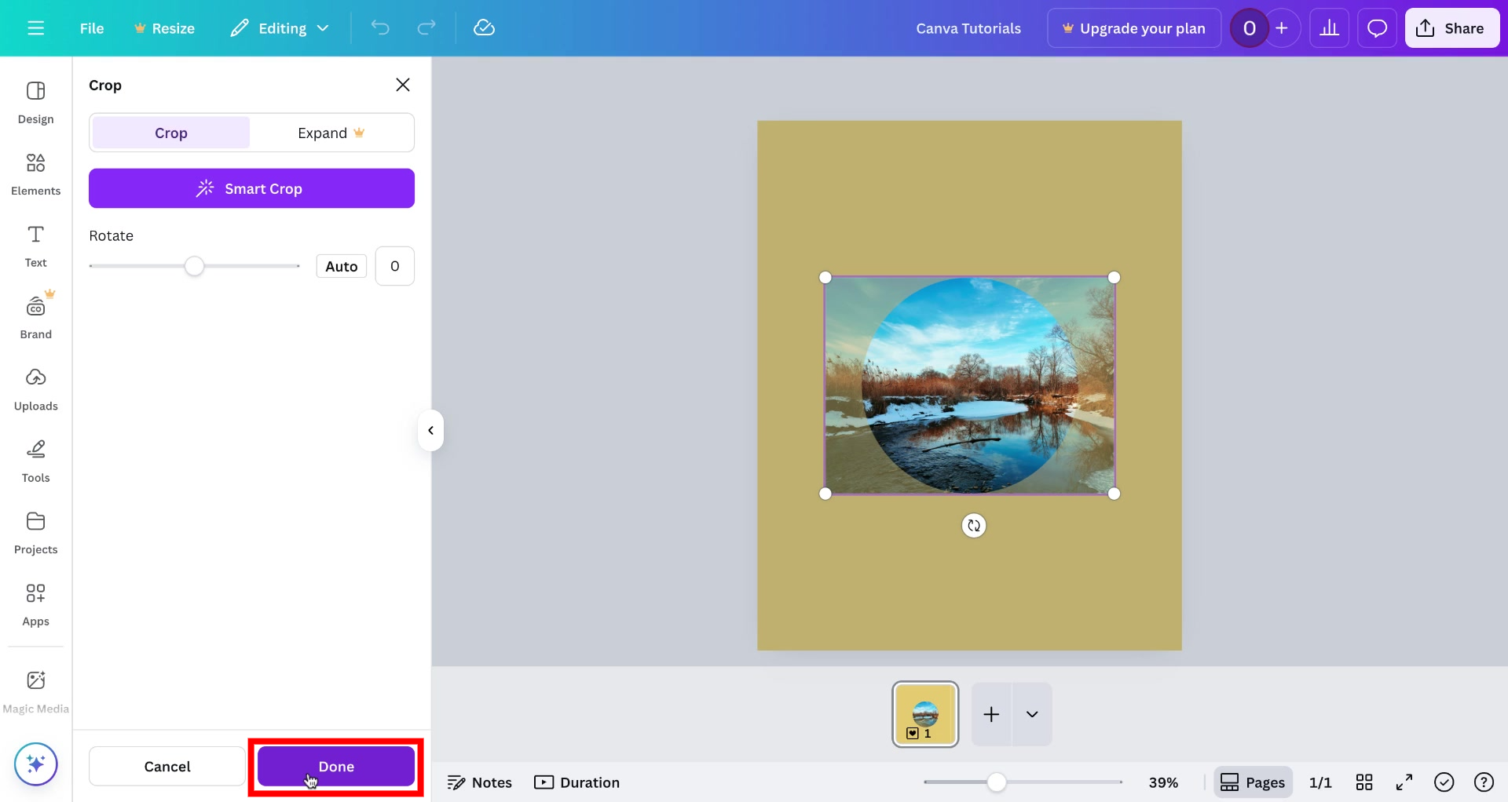Select the page thumbnail below the canvas
The width and height of the screenshot is (1508, 802).
(924, 713)
